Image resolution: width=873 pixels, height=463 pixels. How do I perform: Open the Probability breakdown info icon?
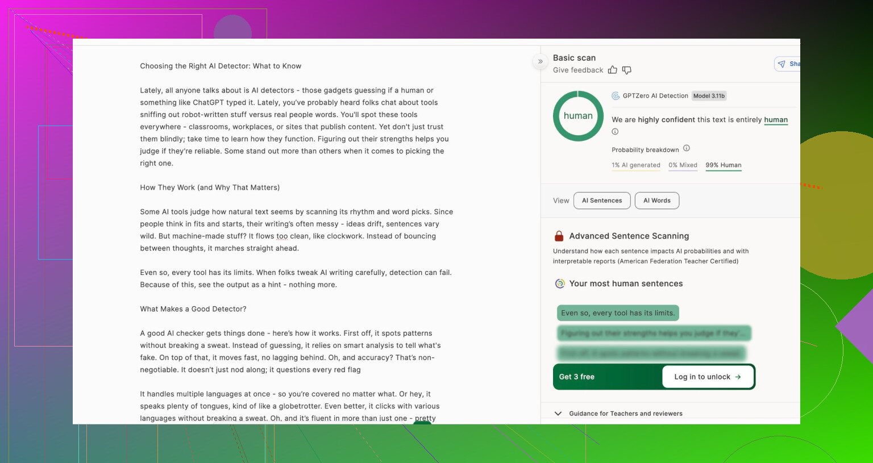coord(686,148)
